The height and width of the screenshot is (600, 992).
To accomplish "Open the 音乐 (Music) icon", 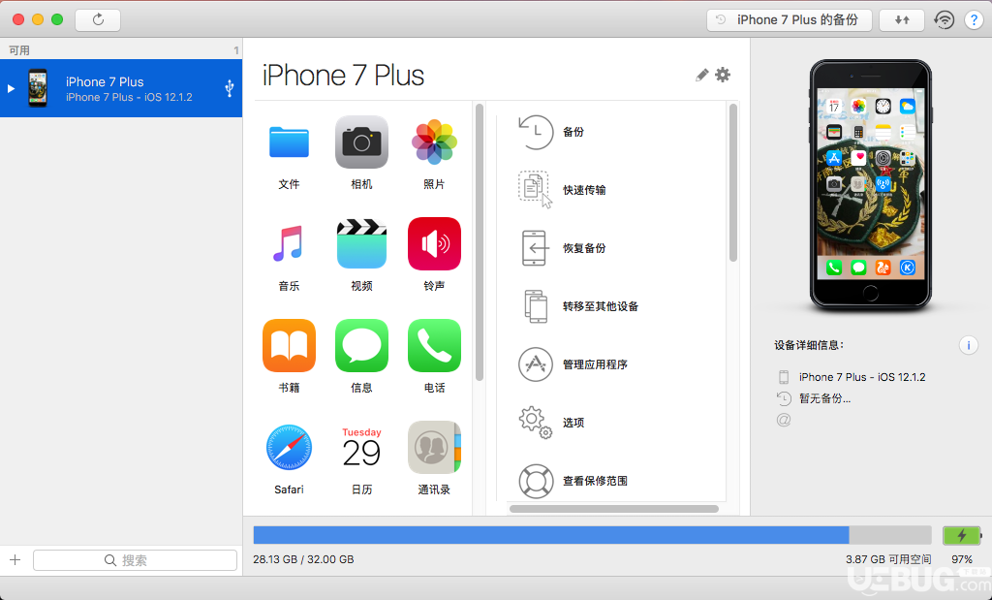I will point(289,243).
